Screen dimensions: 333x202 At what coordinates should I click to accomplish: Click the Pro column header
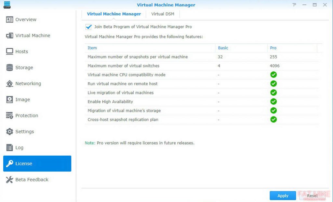tap(292, 48)
